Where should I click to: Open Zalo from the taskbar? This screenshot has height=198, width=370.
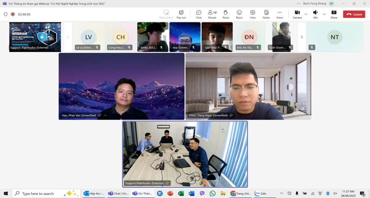point(260,193)
